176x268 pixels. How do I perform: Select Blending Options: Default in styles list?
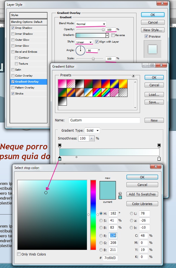tap(27, 22)
